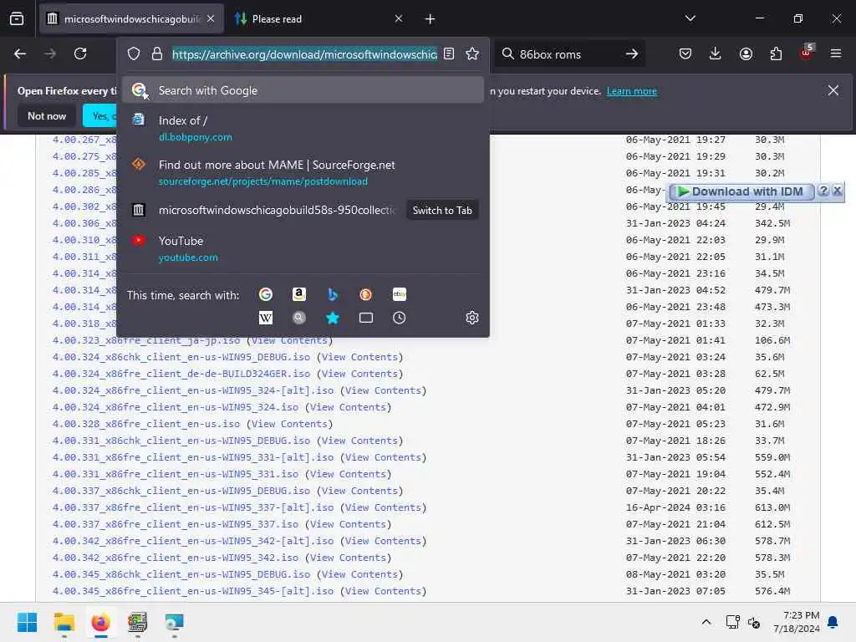Search this time with Google icon
The image size is (856, 642).
pos(266,295)
